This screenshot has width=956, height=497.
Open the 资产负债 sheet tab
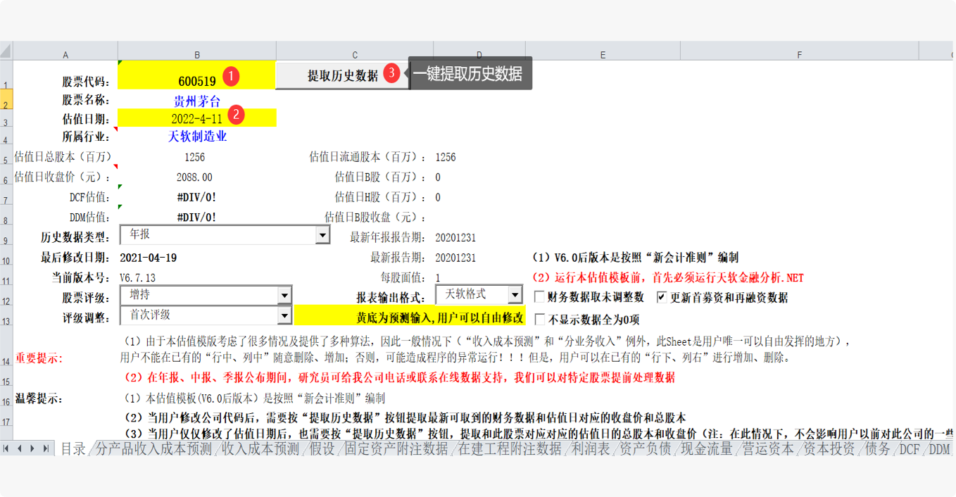click(644, 449)
